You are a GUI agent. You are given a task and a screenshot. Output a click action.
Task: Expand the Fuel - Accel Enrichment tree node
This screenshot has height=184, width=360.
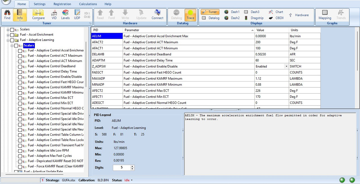point(8,35)
